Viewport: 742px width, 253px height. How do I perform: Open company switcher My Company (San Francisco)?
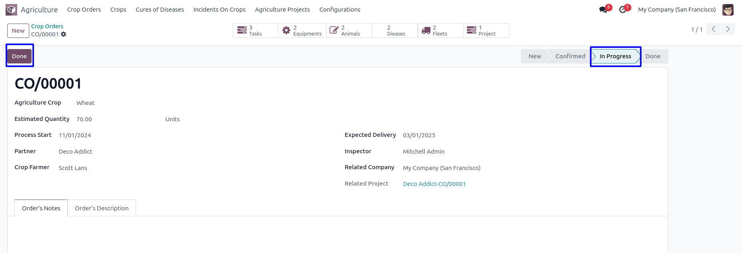pos(677,10)
